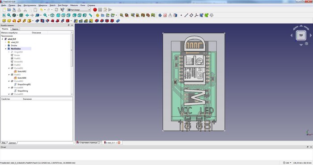Click the Print icon
Viewport: 313px width, 165px height.
coord(19,10)
